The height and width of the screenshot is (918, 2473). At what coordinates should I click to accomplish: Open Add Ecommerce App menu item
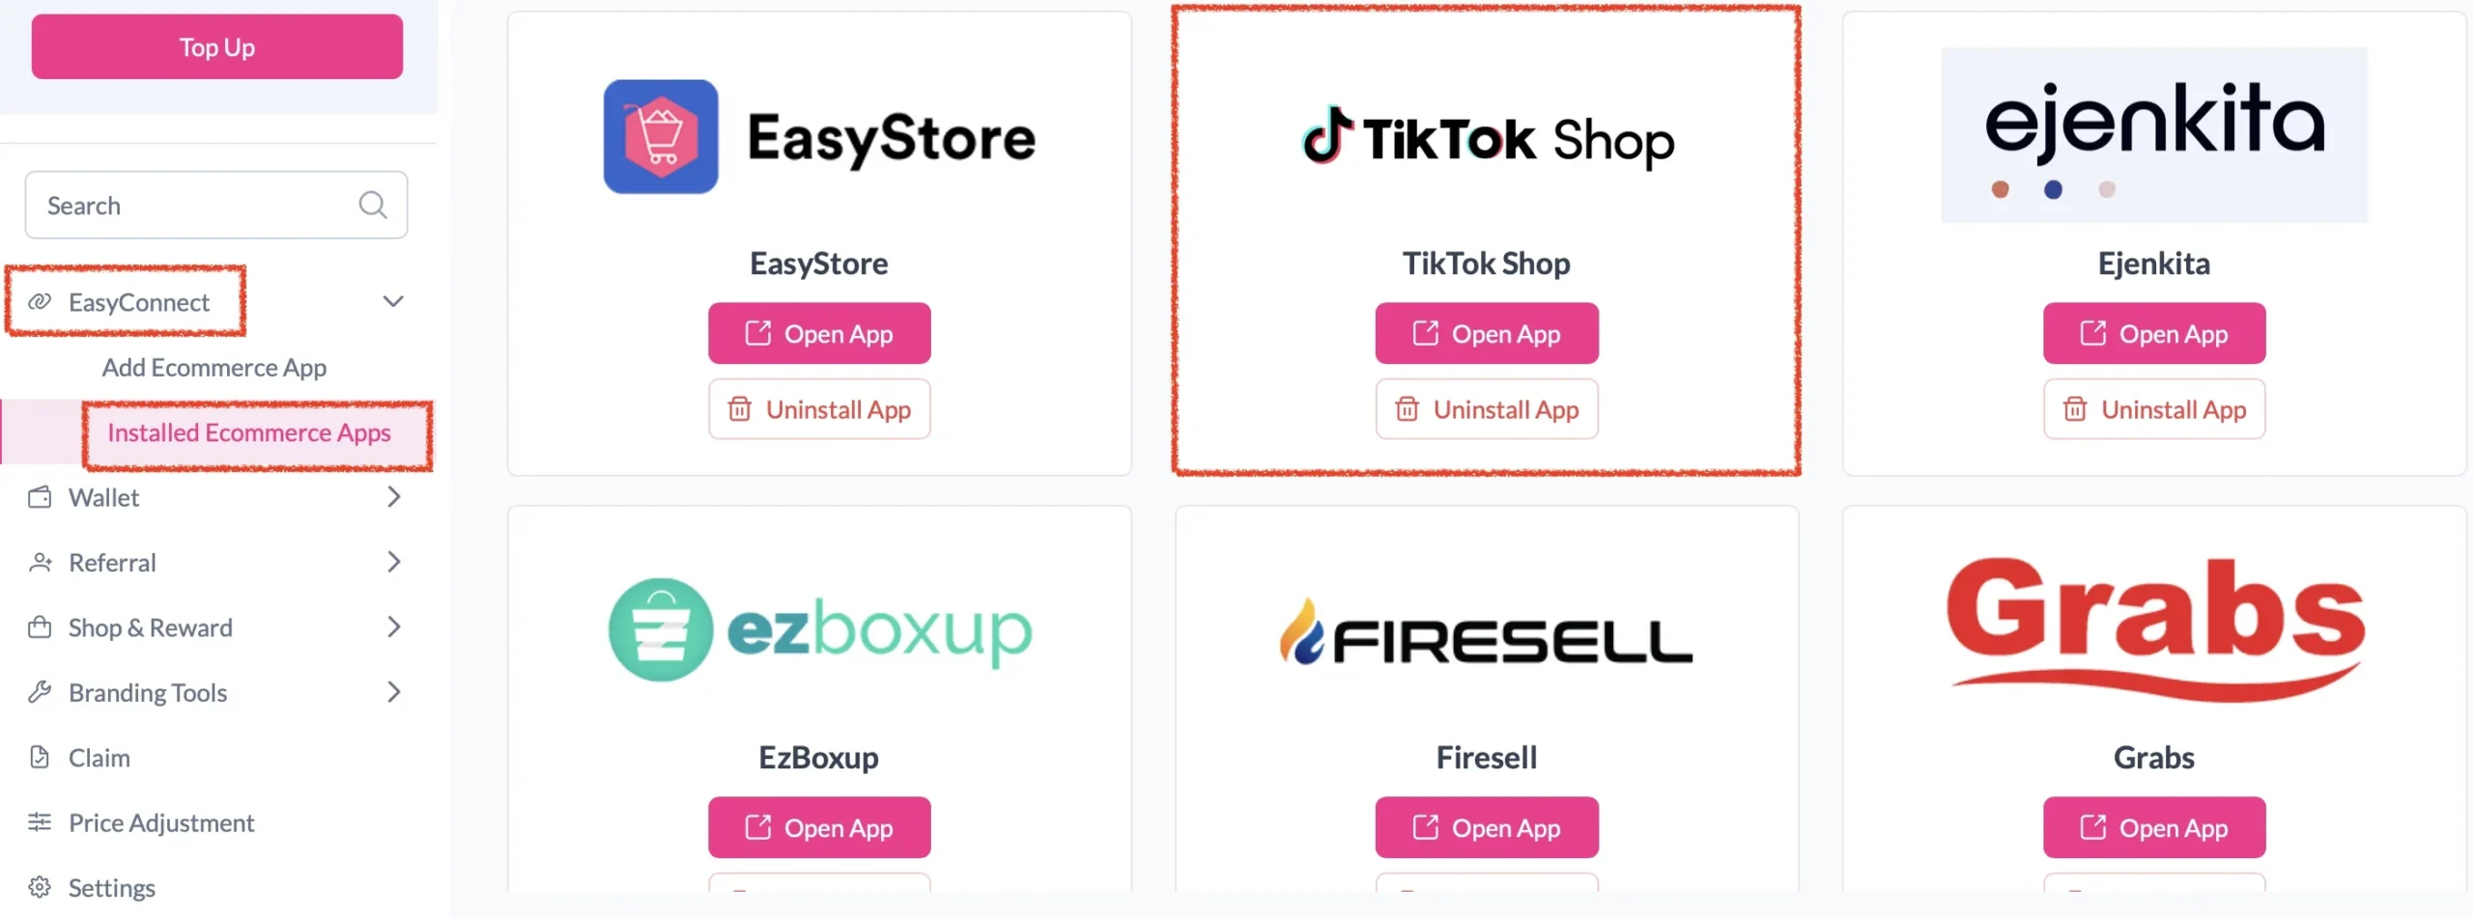tap(214, 368)
